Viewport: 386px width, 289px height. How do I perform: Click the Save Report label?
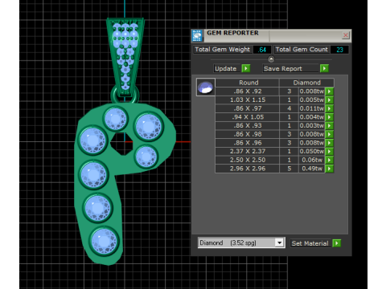click(x=283, y=68)
